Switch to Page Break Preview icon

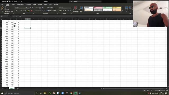click(x=151, y=91)
